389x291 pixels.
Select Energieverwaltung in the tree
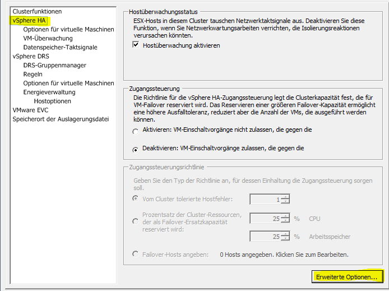[49, 92]
